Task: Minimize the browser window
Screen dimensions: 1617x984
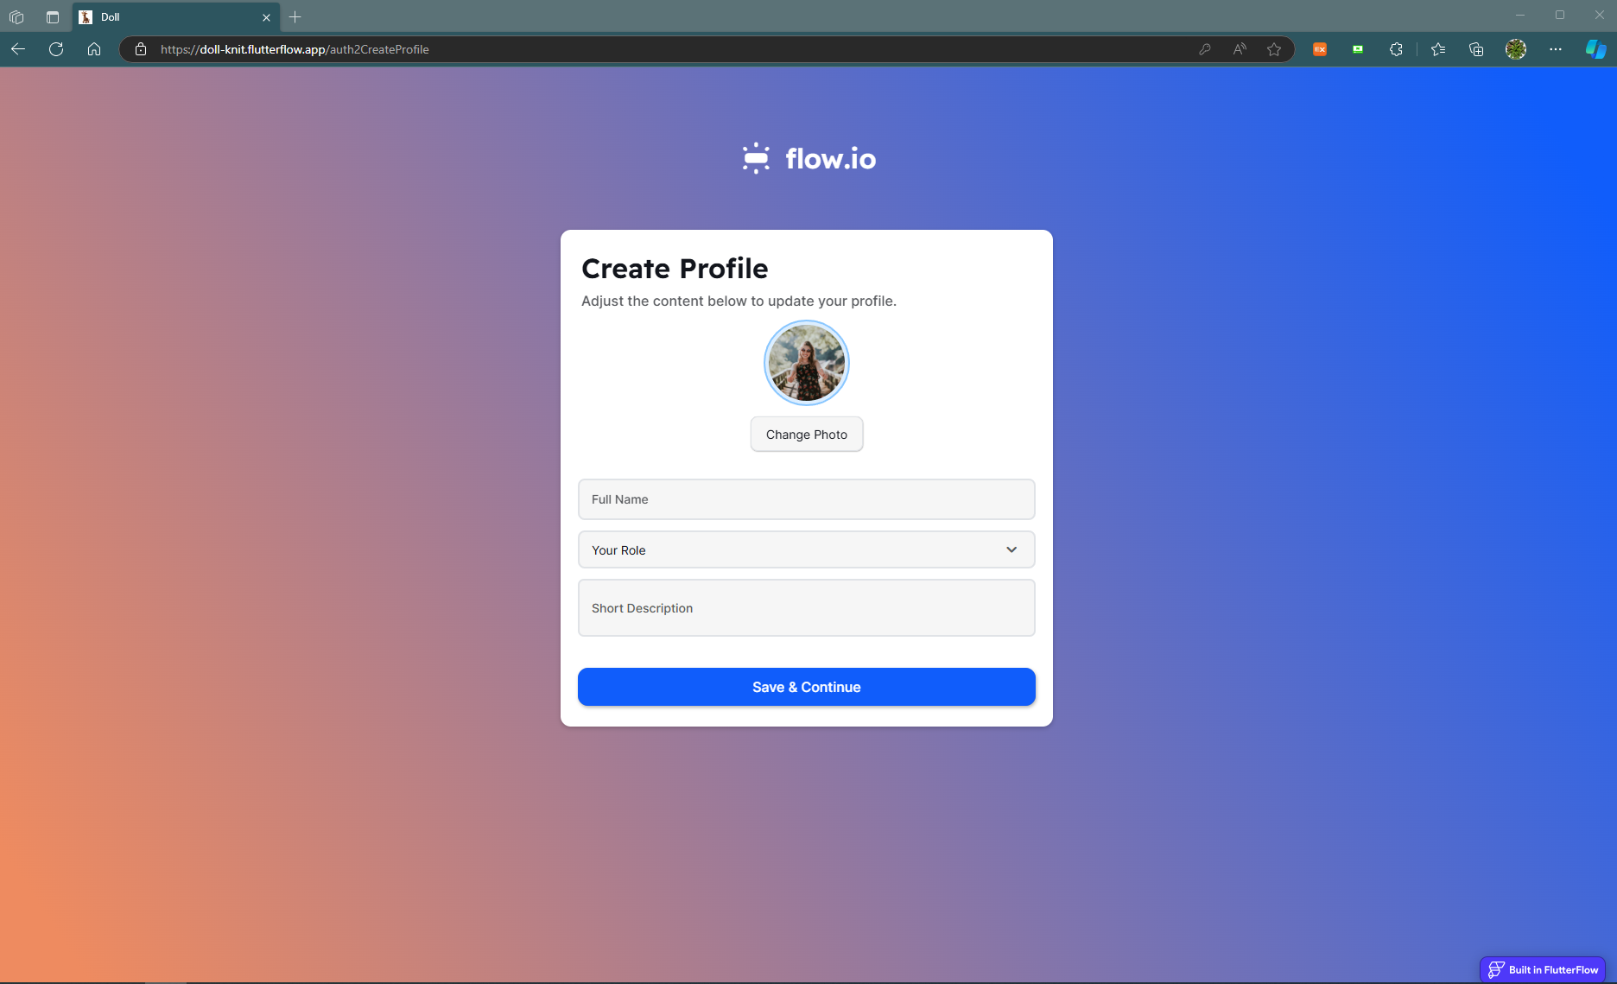Action: point(1520,15)
